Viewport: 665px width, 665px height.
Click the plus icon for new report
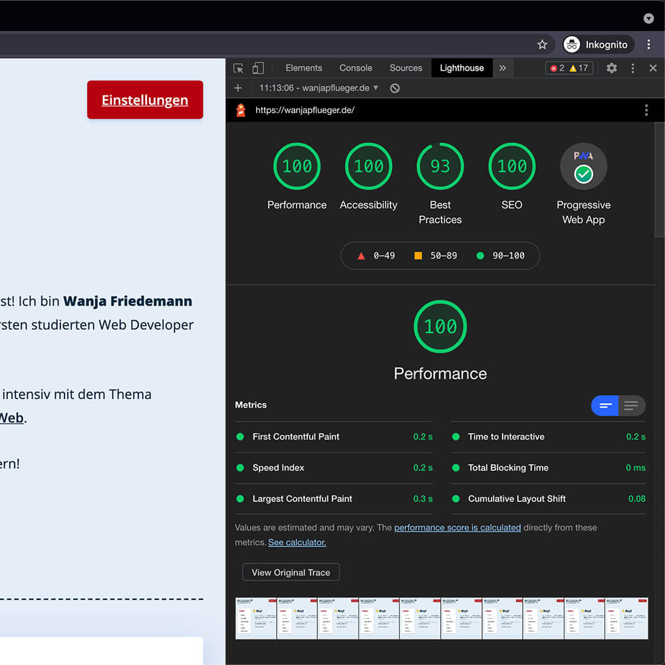point(238,88)
